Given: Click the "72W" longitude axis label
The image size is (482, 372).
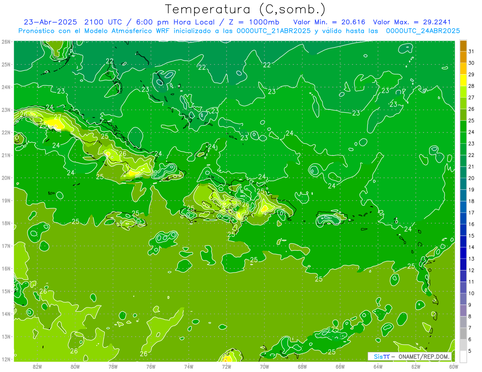Looking at the screenshot, I should (227, 366).
